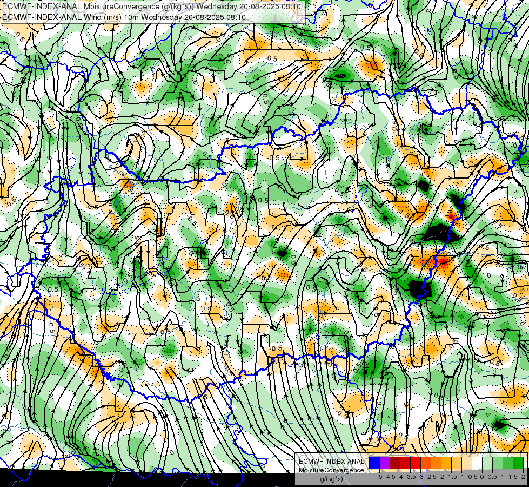Screen dimensions: 529x487
Task: Click the legend tick value '-3.5'
Action: (410, 477)
